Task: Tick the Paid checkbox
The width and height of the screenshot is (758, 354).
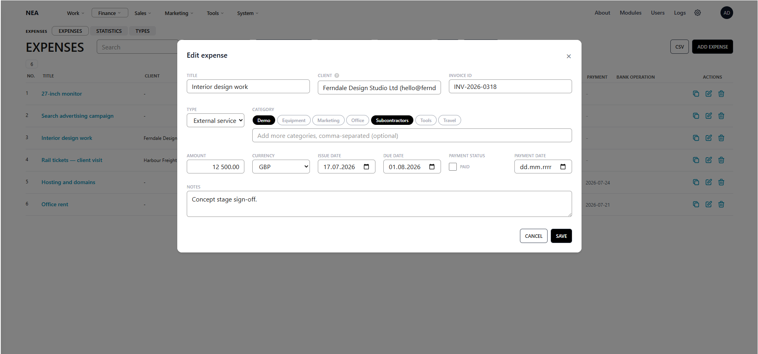Action: point(453,167)
